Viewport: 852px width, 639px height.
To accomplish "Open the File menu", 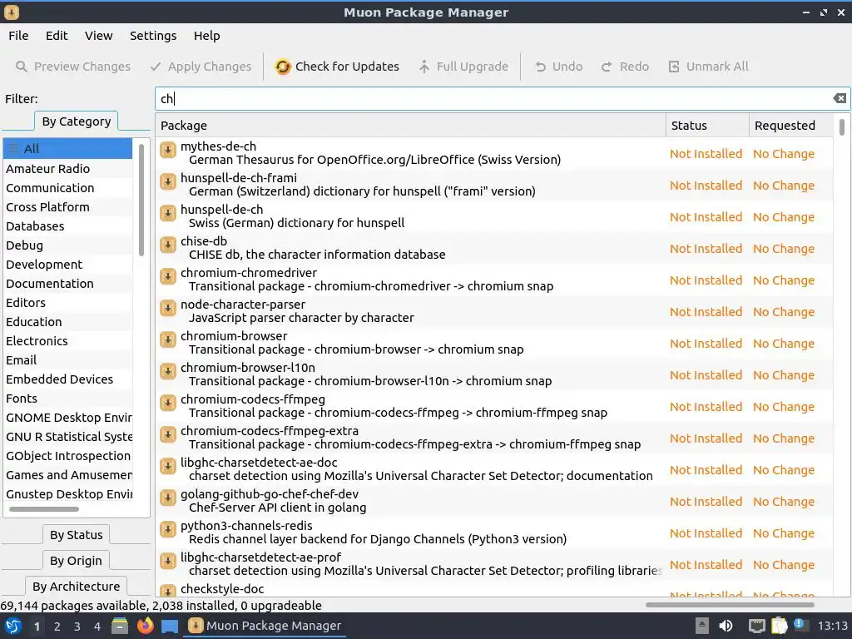I will (18, 36).
